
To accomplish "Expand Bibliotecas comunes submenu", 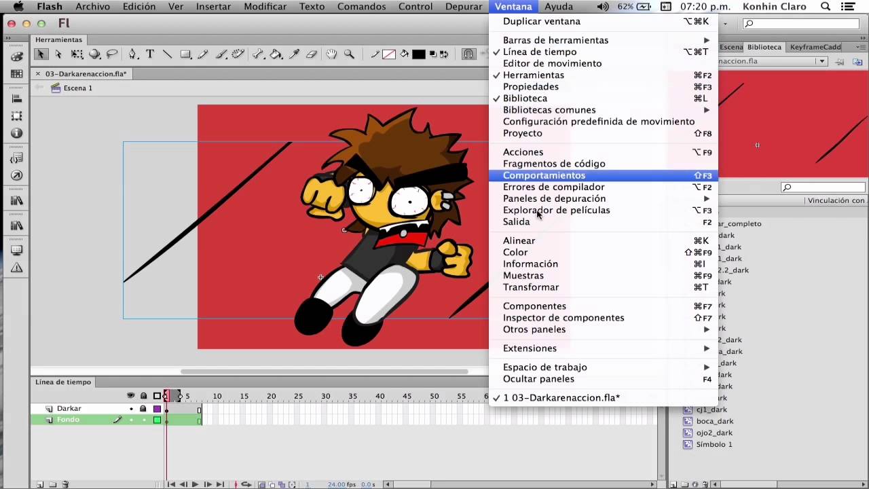I will (x=603, y=109).
